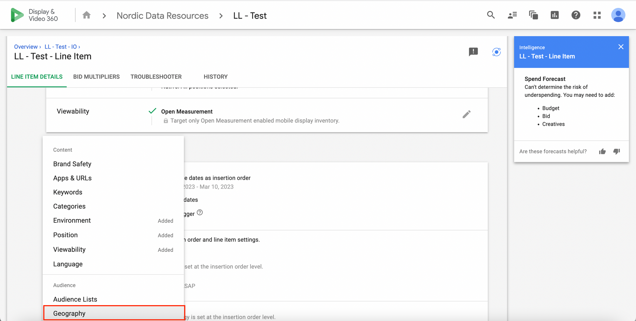Select Brand Safety targeting option
The width and height of the screenshot is (636, 321).
click(113, 164)
